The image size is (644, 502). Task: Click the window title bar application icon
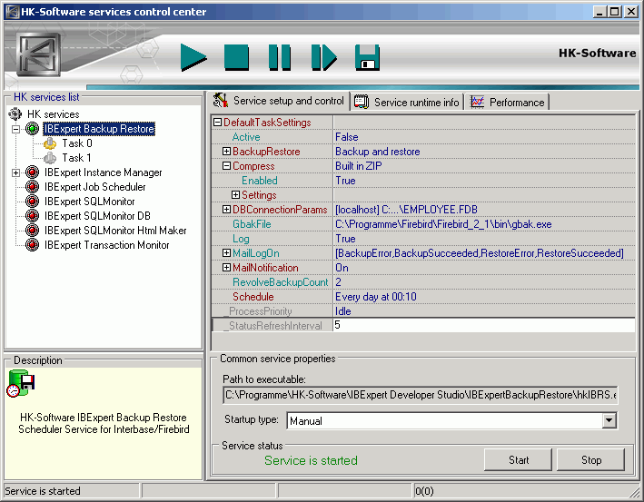pos(12,12)
